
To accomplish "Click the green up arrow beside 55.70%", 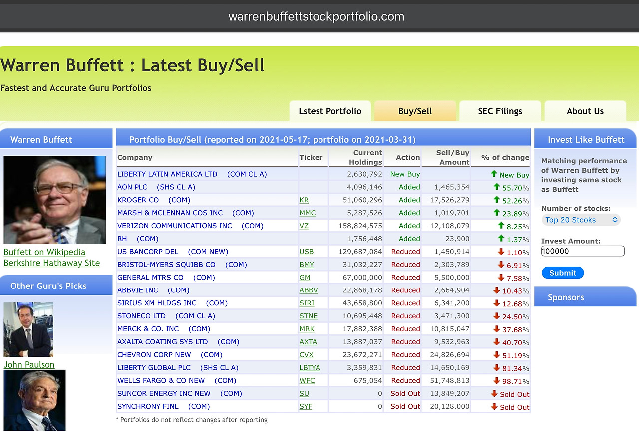I will [496, 187].
